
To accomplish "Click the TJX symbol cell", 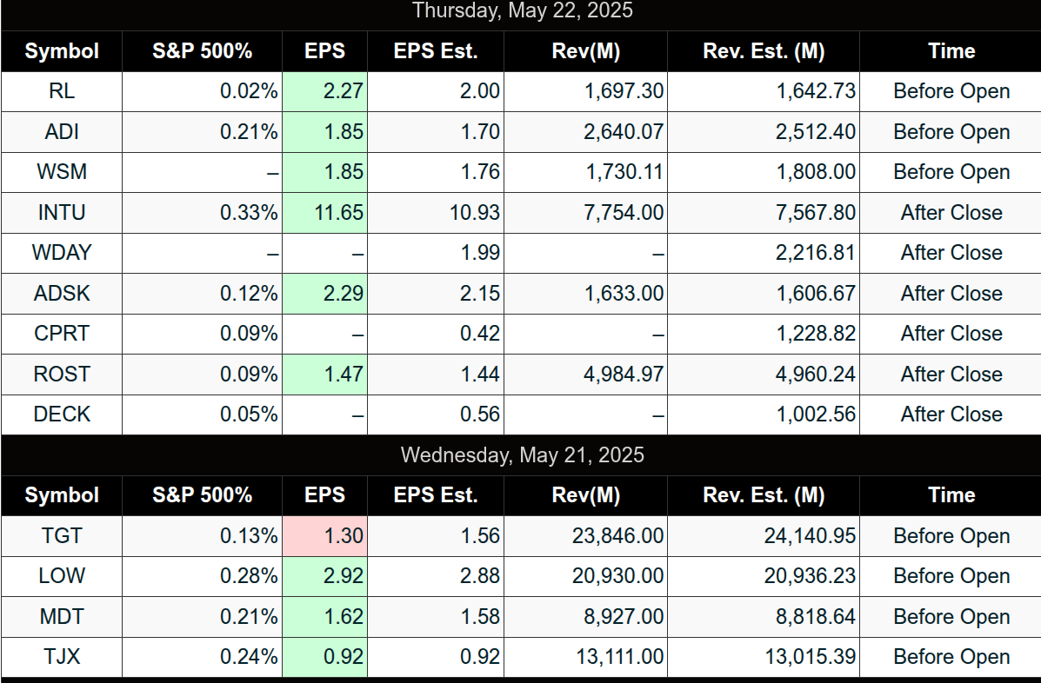I will pyautogui.click(x=62, y=656).
